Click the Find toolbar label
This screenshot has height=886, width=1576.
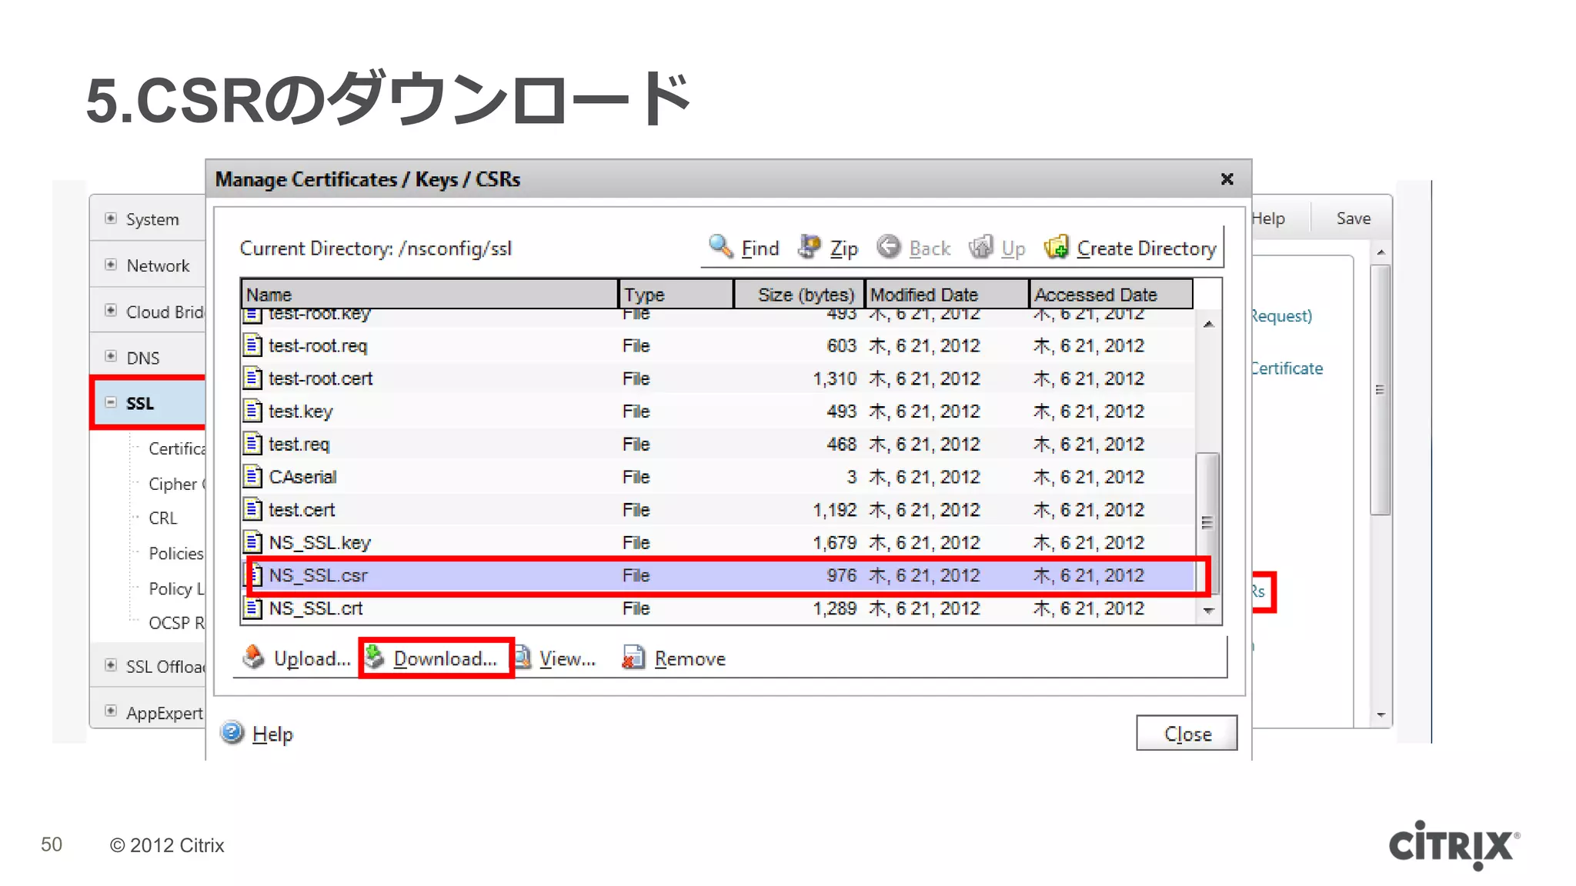(x=760, y=248)
